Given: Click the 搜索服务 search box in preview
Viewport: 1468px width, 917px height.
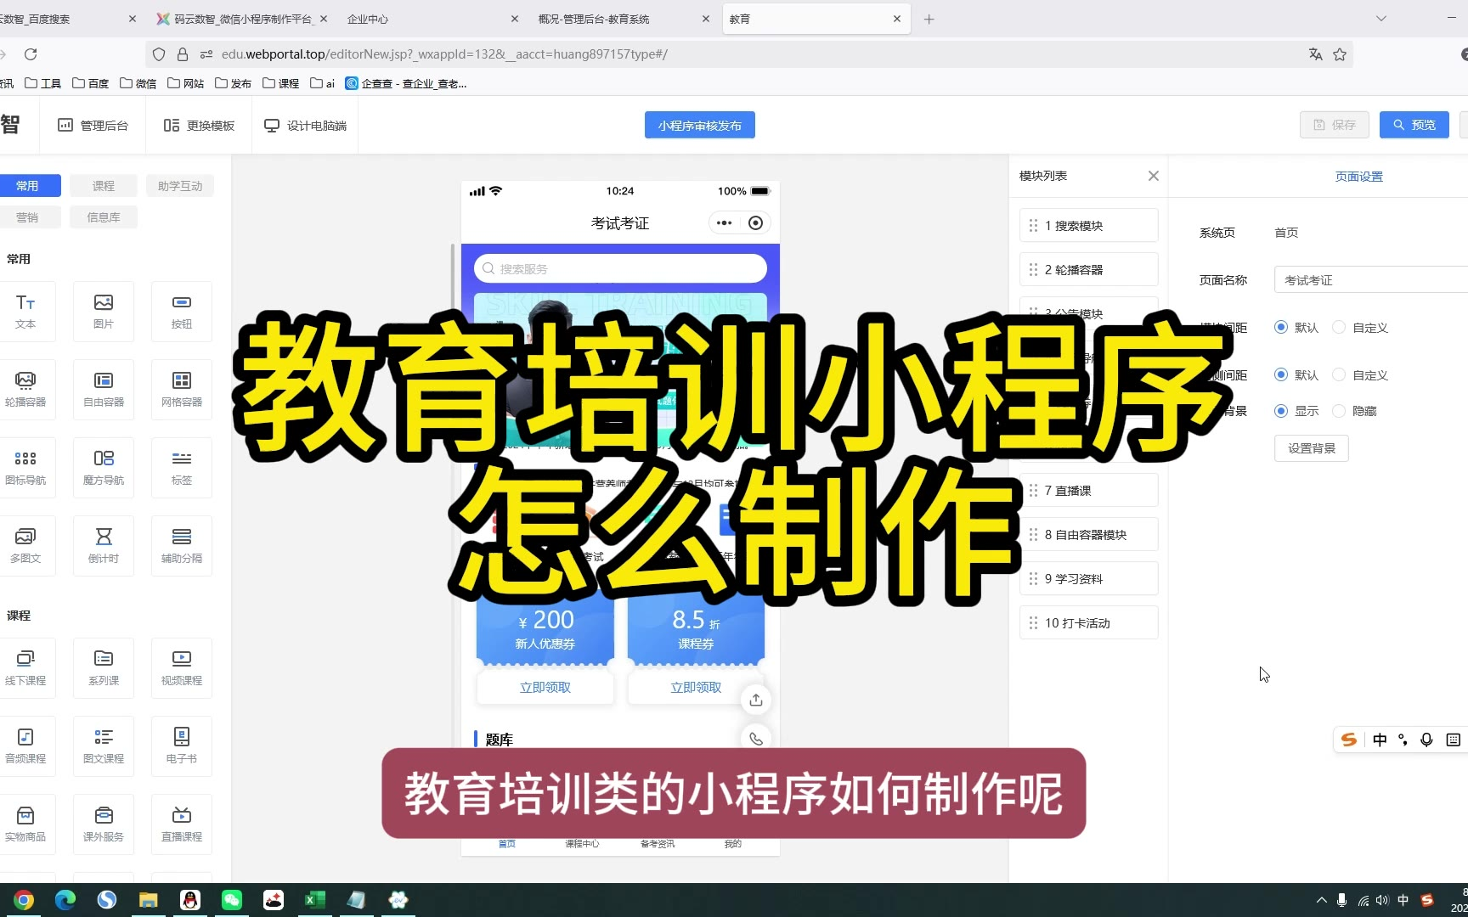Looking at the screenshot, I should point(620,269).
